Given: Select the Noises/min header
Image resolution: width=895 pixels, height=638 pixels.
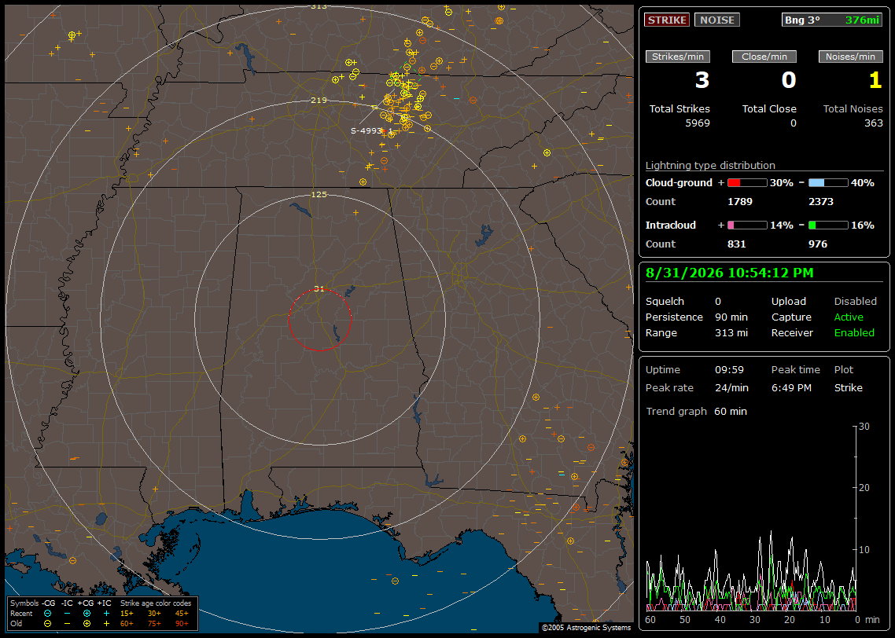Looking at the screenshot, I should (x=850, y=57).
